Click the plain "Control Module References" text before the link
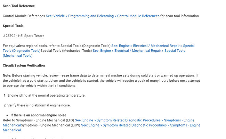Viewport: 226px width, 139px height. [24, 16]
